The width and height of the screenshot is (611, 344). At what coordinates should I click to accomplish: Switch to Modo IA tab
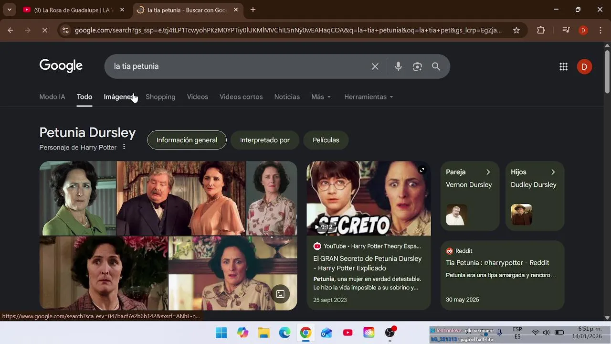click(52, 97)
